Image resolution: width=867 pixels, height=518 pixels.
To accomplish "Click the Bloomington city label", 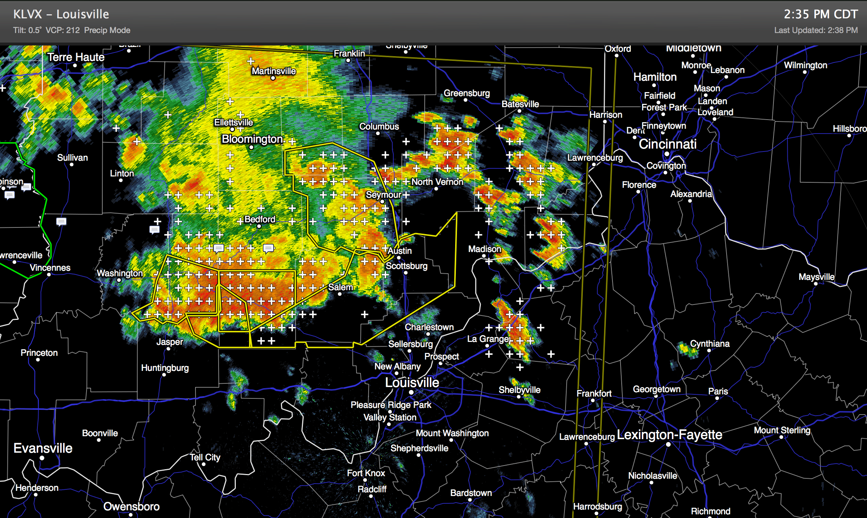I will (252, 139).
